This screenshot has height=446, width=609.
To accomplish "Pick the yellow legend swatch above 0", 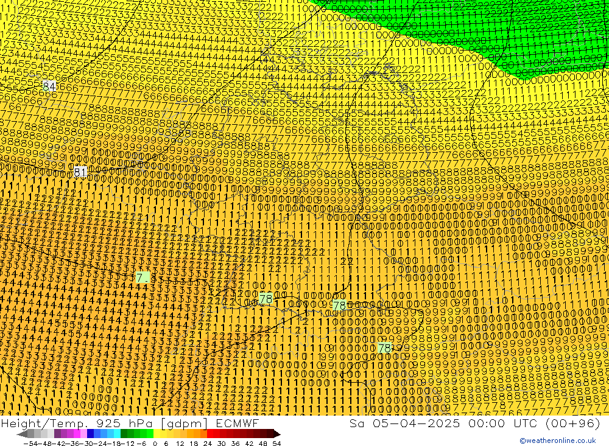I will [157, 434].
